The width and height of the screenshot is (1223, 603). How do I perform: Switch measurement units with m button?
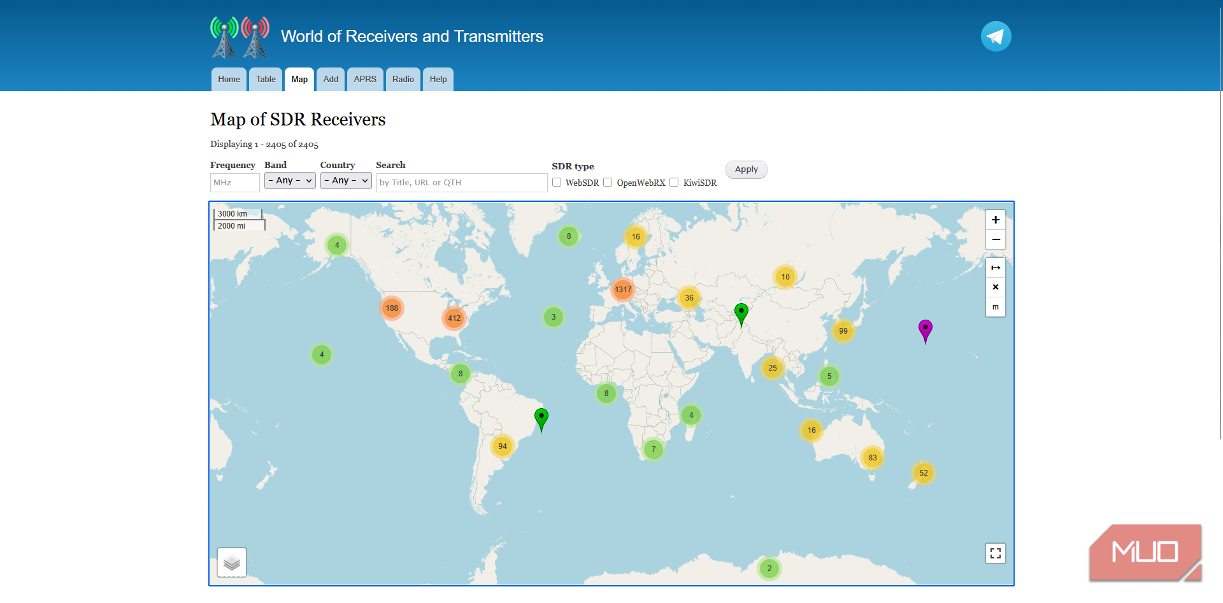click(996, 307)
